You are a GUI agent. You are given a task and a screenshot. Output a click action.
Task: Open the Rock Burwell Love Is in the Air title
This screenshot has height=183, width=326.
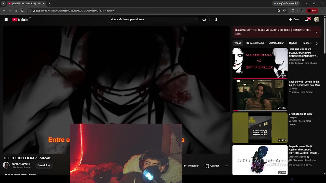(x=304, y=83)
